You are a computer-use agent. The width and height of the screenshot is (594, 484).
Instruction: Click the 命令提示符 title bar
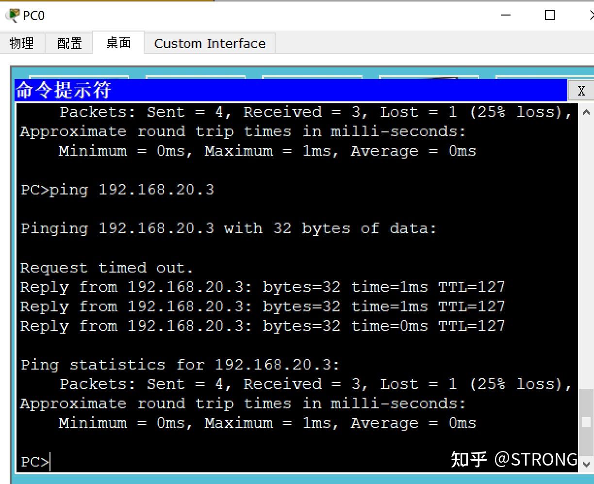[x=291, y=90]
